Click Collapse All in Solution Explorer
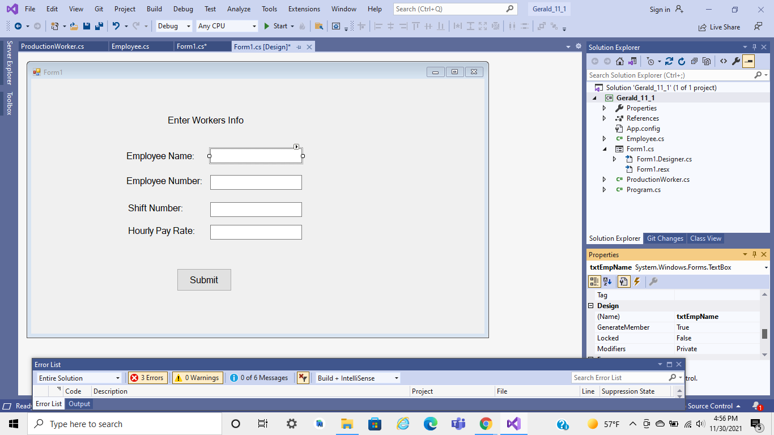This screenshot has height=435, width=774. pos(694,61)
